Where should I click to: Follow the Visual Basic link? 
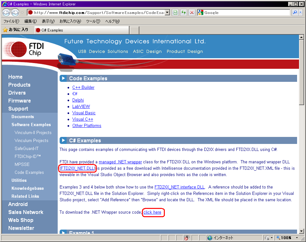pos(84,113)
